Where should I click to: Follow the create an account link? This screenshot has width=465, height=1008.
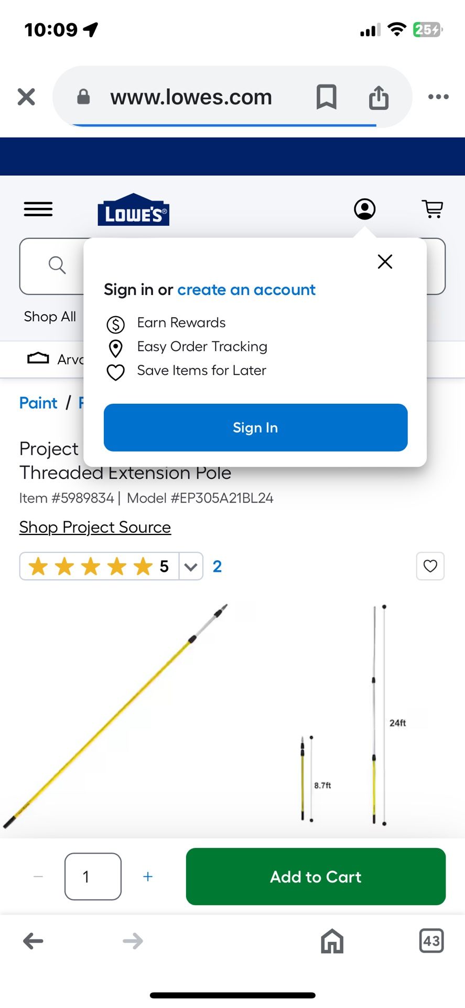[x=246, y=290]
